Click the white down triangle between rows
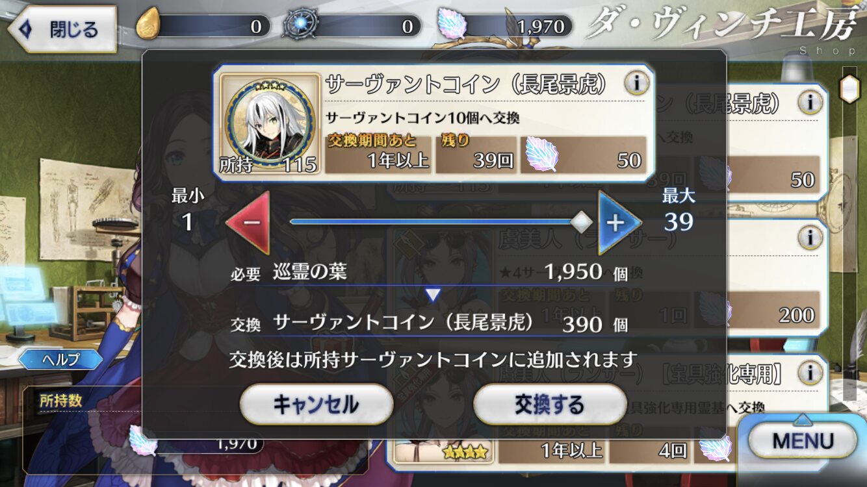Image resolution: width=867 pixels, height=487 pixels. (433, 296)
